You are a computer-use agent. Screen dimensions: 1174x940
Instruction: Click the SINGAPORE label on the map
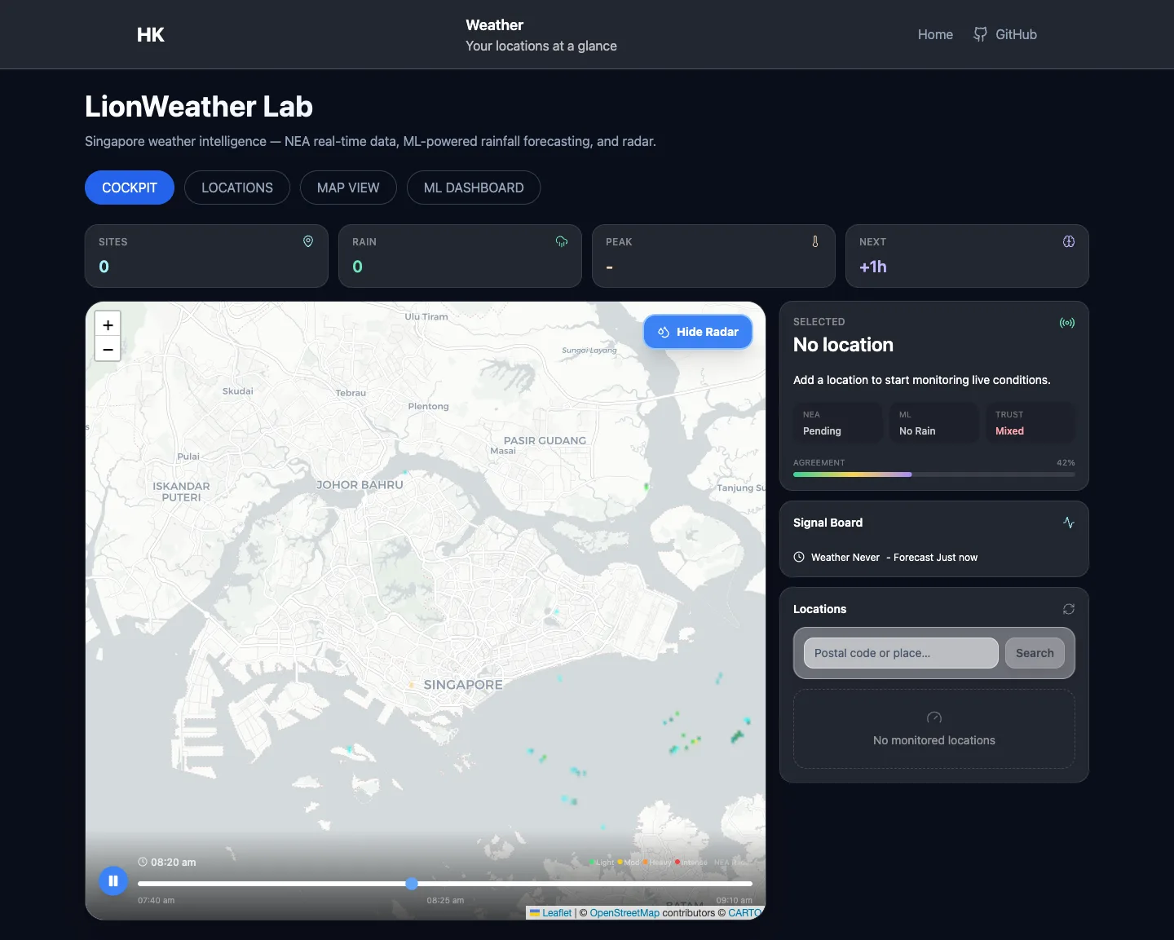click(x=463, y=685)
